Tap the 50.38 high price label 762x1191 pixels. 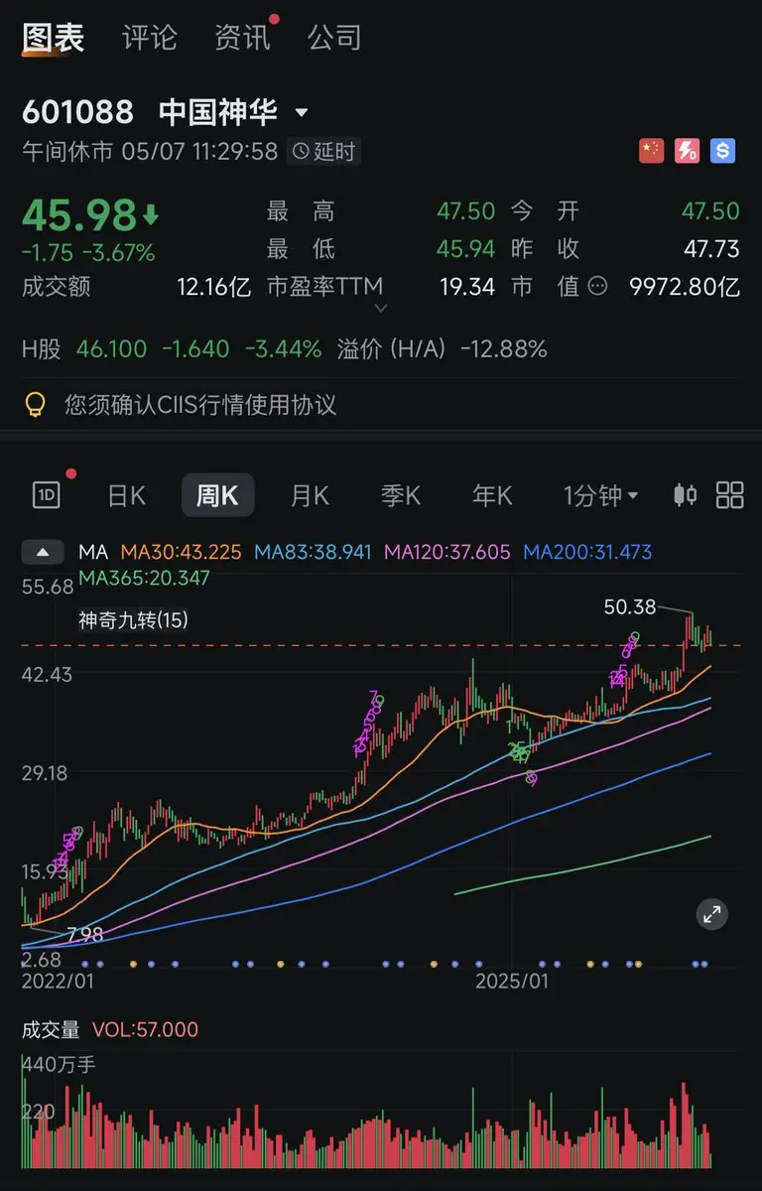point(629,606)
